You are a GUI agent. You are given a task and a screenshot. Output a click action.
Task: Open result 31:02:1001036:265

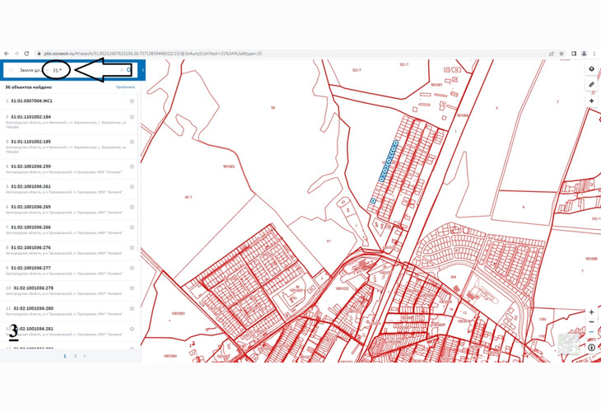[x=30, y=207]
